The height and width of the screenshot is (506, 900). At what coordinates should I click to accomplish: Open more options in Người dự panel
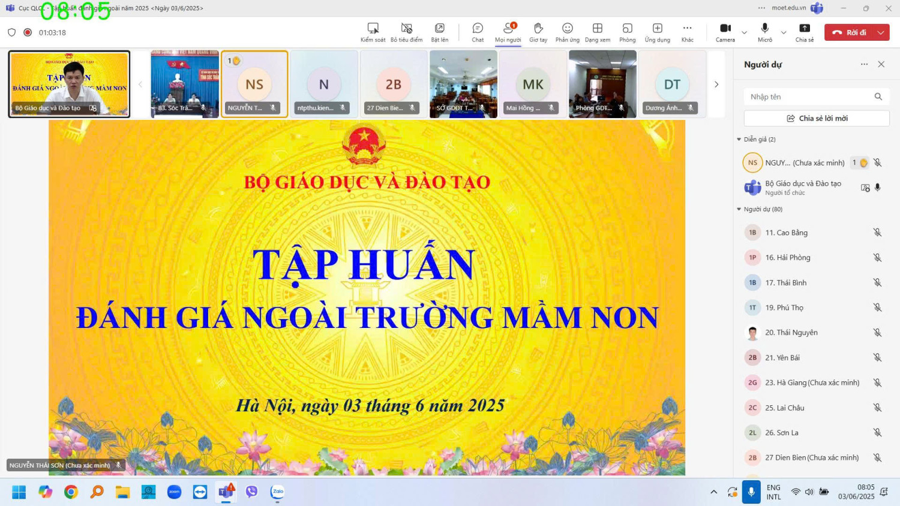coord(864,64)
